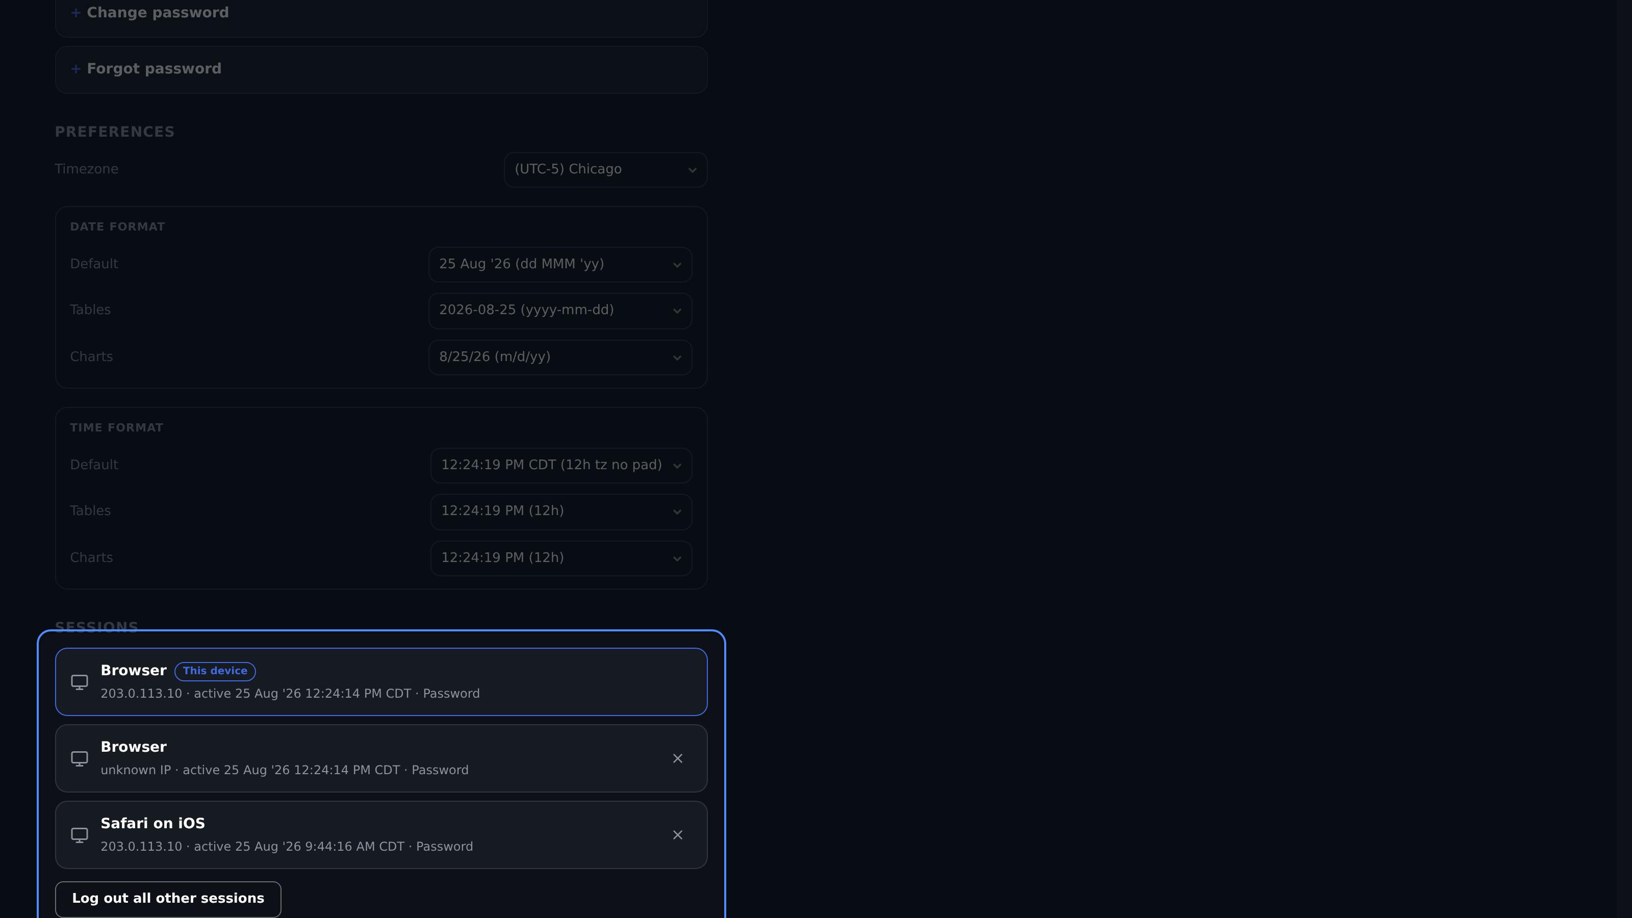Click the plus icon beside Forgot password
The height and width of the screenshot is (918, 1632).
(75, 69)
